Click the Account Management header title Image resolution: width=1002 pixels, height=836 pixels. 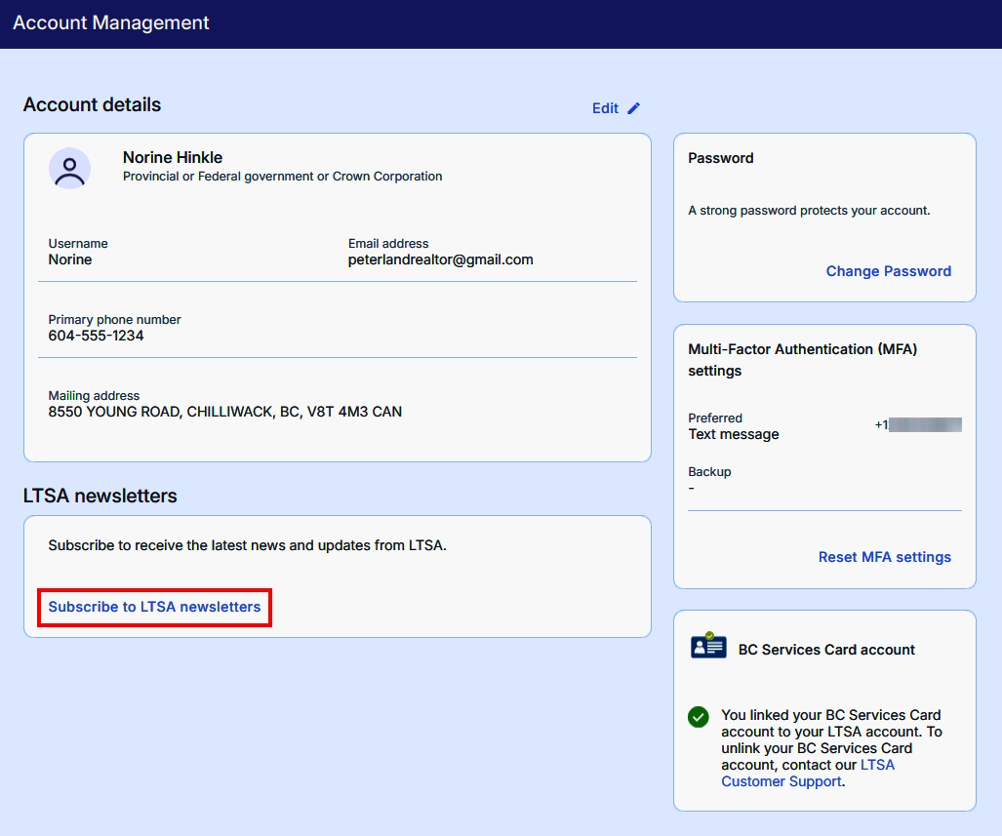click(x=111, y=23)
